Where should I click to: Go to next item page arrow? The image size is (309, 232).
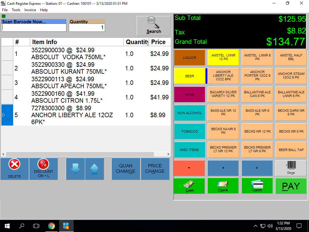pos(257,168)
